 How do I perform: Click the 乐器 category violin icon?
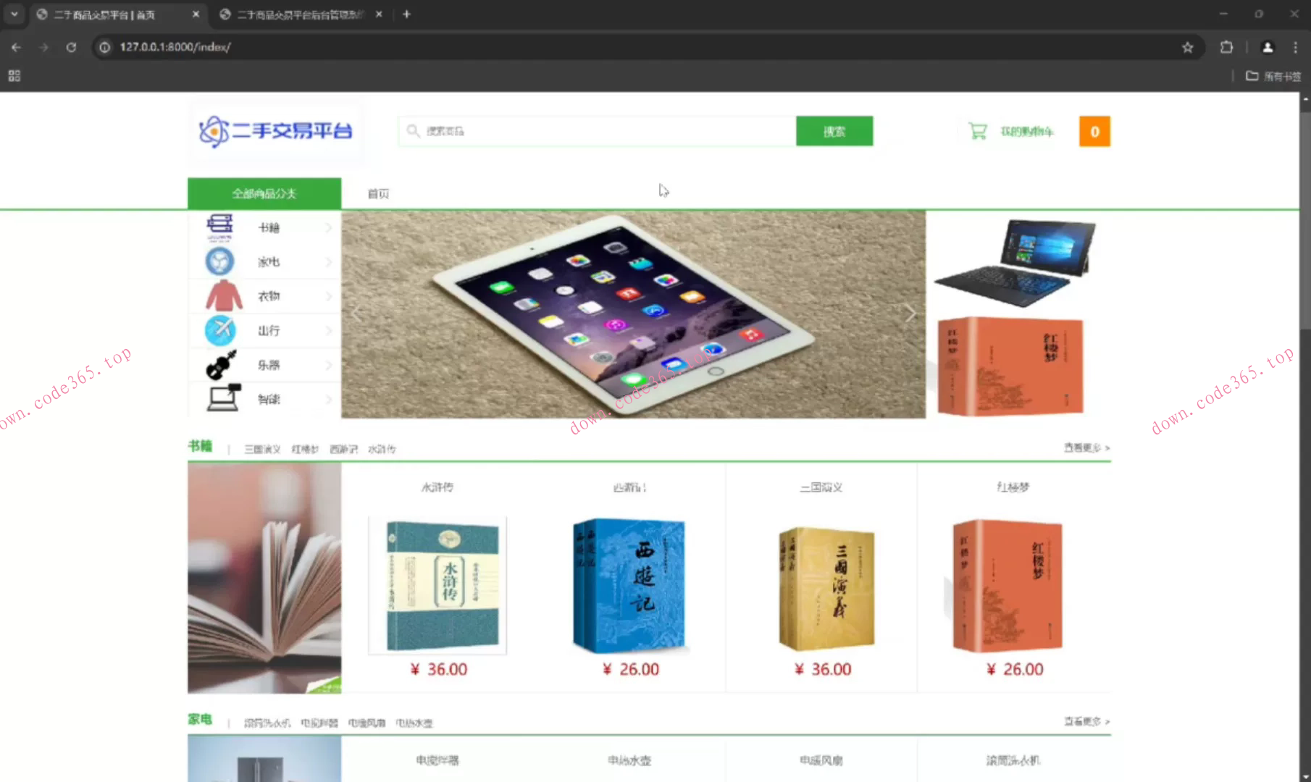222,365
